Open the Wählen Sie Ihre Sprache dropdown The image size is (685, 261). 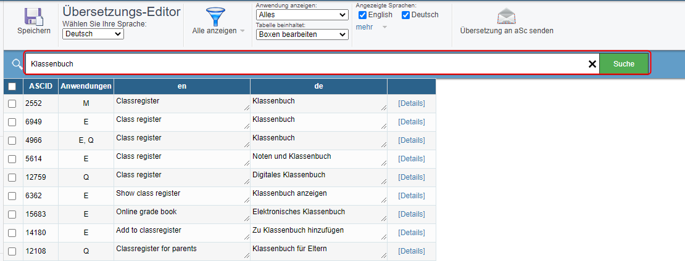[93, 34]
